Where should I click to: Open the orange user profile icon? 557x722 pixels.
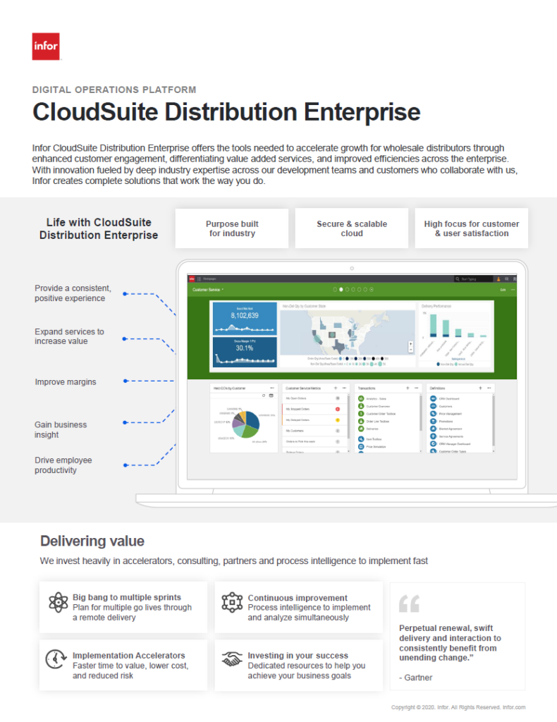click(498, 279)
